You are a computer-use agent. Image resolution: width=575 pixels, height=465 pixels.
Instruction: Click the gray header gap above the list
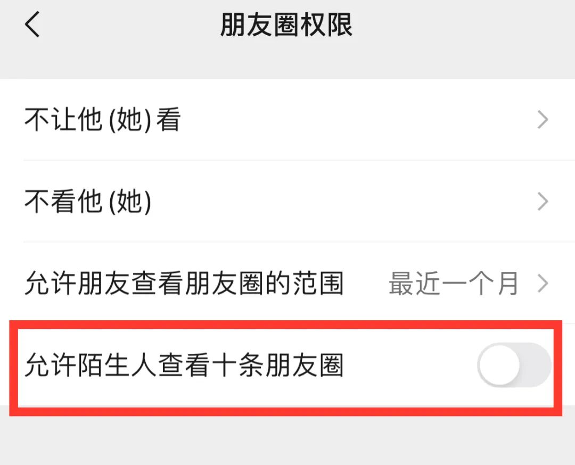pos(287,65)
